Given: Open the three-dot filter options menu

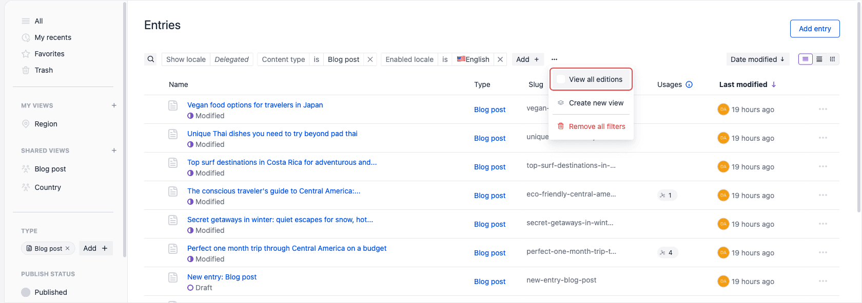Looking at the screenshot, I should [554, 59].
